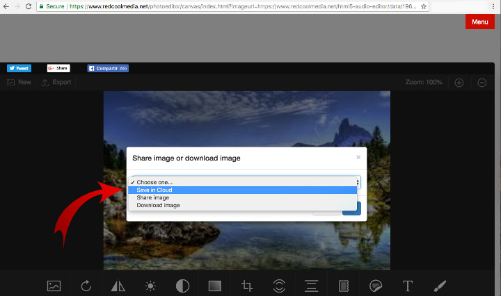Select the rotate tool icon
This screenshot has width=501, height=296.
click(x=86, y=286)
